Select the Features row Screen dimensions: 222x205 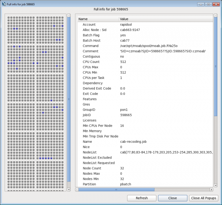[145, 99]
